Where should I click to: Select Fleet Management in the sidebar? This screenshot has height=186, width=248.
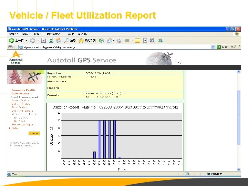point(24,97)
